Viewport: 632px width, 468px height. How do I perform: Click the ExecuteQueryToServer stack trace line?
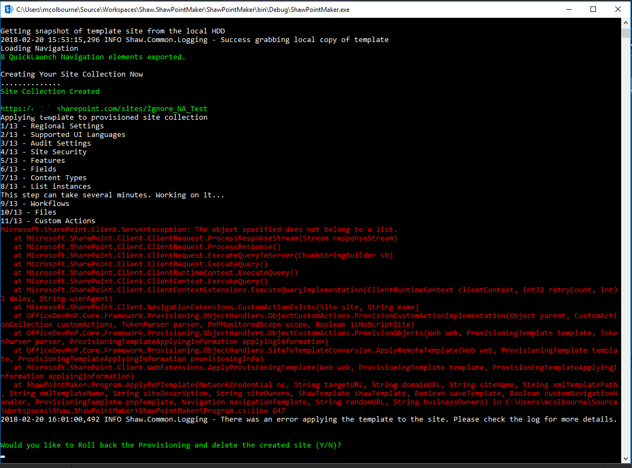(x=203, y=256)
